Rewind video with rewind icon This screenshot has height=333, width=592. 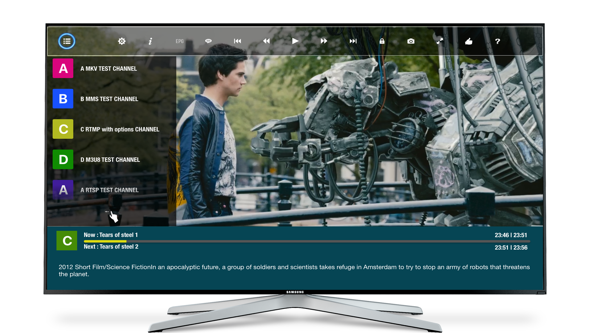pyautogui.click(x=266, y=41)
